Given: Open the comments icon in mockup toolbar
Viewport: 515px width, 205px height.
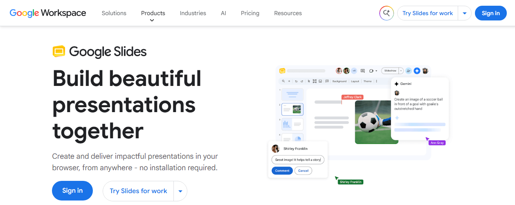Looking at the screenshot, I should click(362, 71).
